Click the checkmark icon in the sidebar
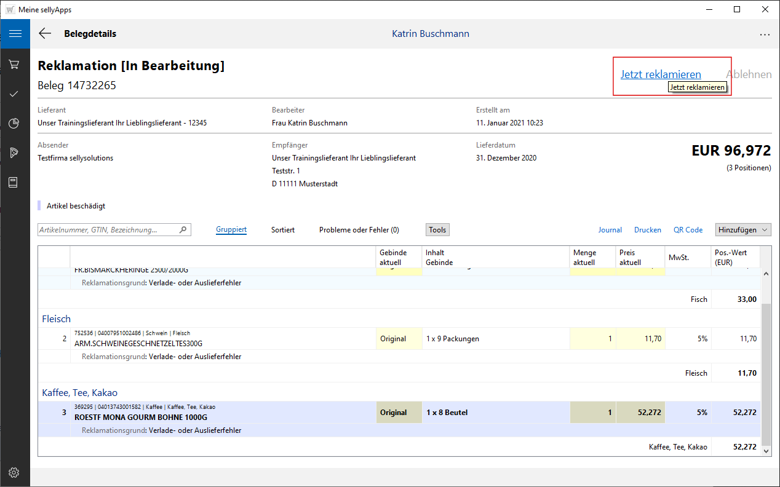Screen dimensions: 780x487 click(15, 94)
